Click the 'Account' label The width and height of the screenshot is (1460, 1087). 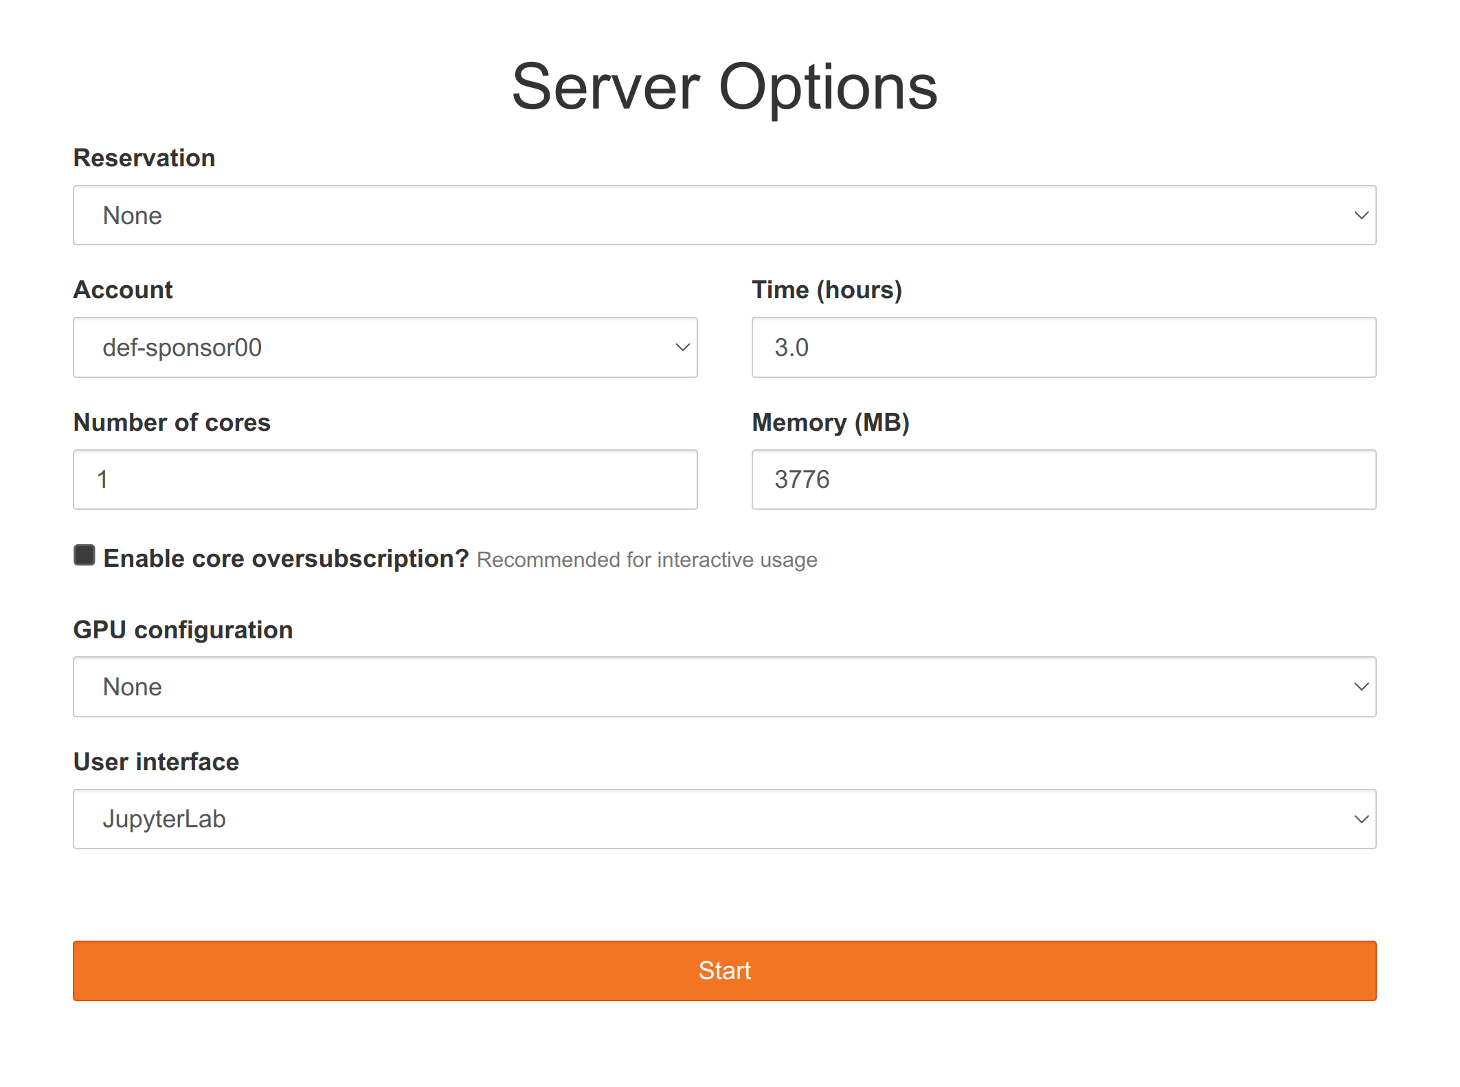click(x=123, y=290)
